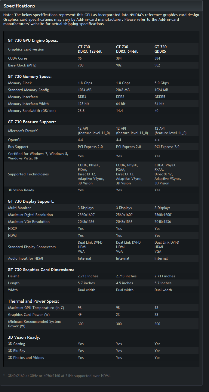This screenshot has width=209, height=392.
Task: Click the GT 730 Memory Specs heading
Action: [30, 76]
